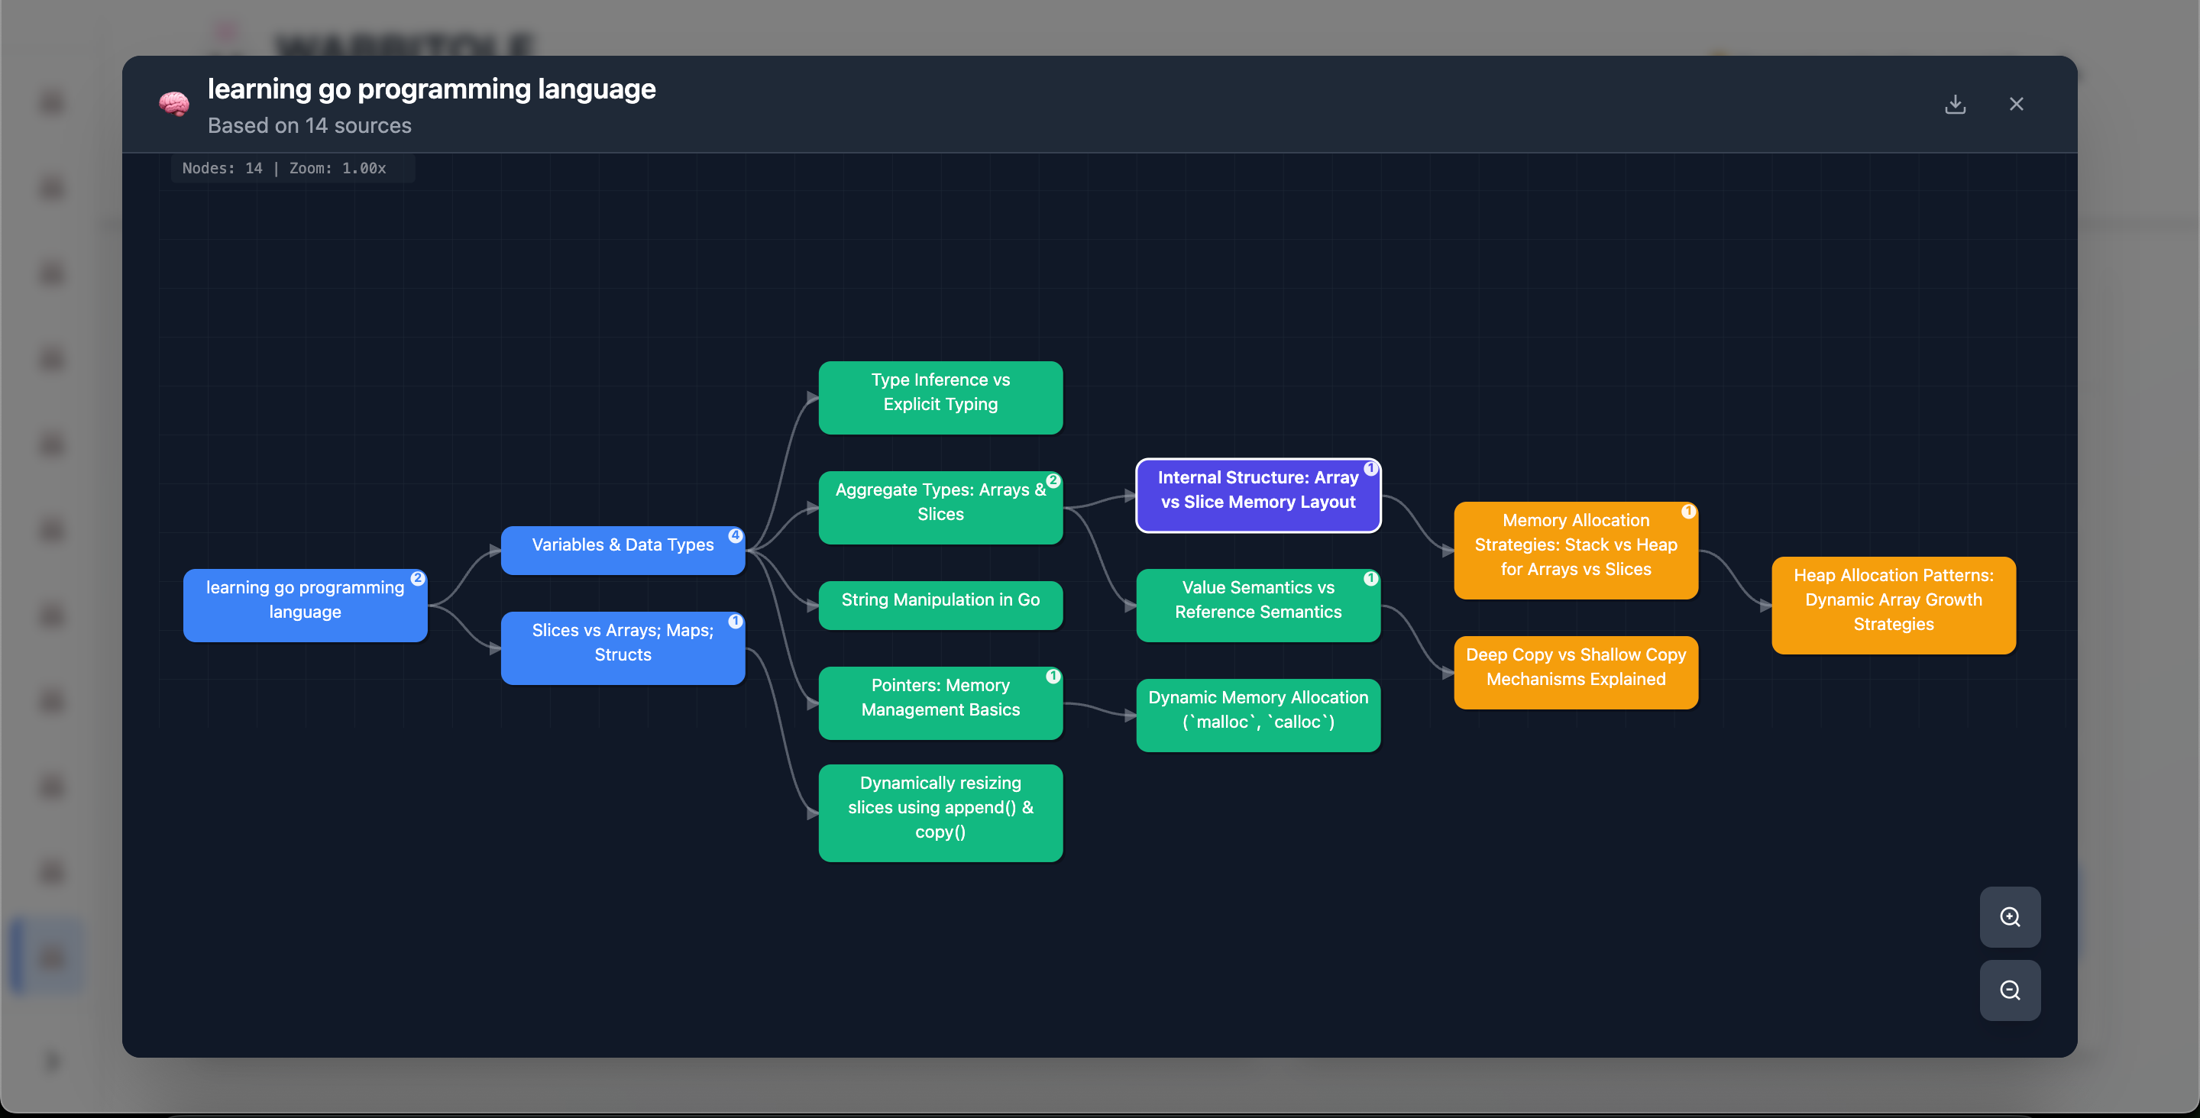The height and width of the screenshot is (1118, 2200).
Task: Click badge on Value Semantics node
Action: 1370,579
